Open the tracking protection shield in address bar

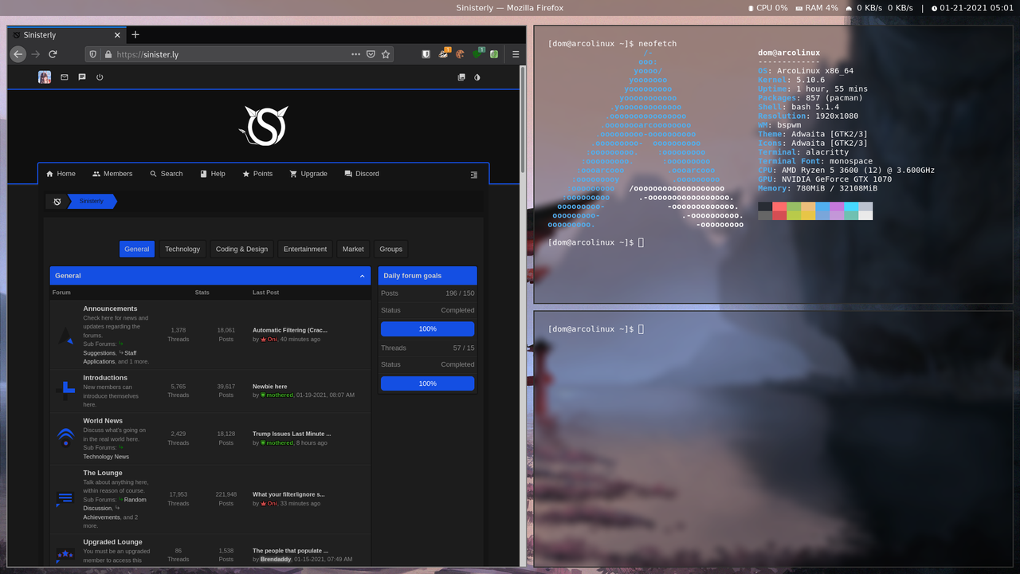click(93, 54)
